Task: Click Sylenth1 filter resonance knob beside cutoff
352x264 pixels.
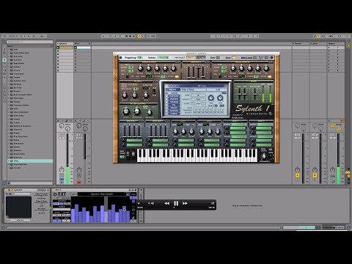Action: point(136,111)
